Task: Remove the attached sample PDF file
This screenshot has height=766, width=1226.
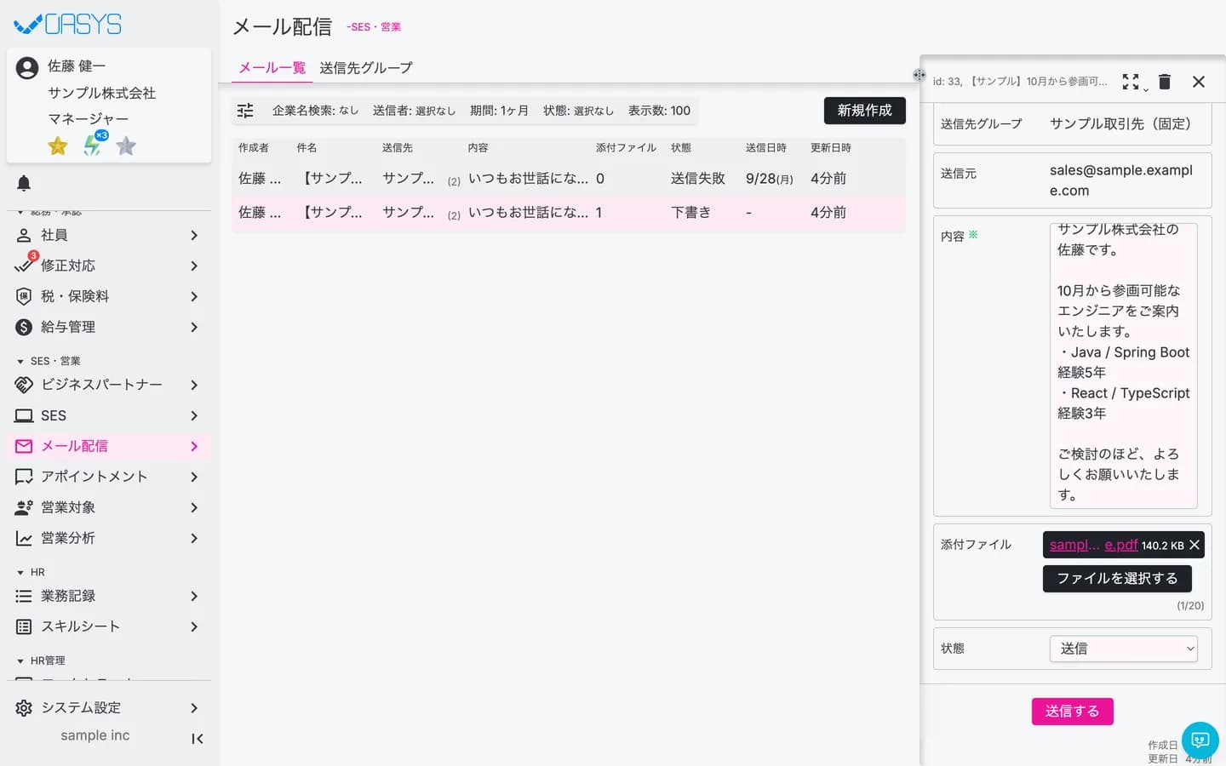Action: pos(1194,545)
